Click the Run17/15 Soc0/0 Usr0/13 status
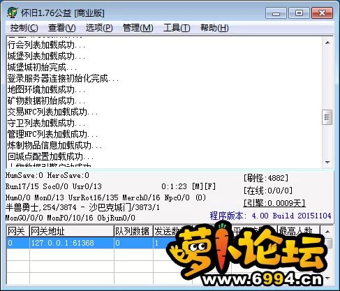Viewport: 340px width, 291px height. (54, 186)
